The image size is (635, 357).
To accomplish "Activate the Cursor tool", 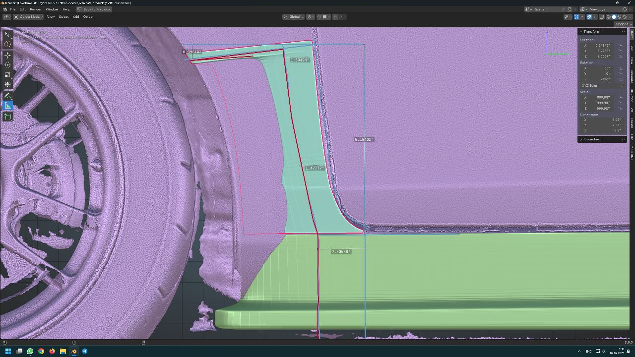I will click(x=7, y=44).
